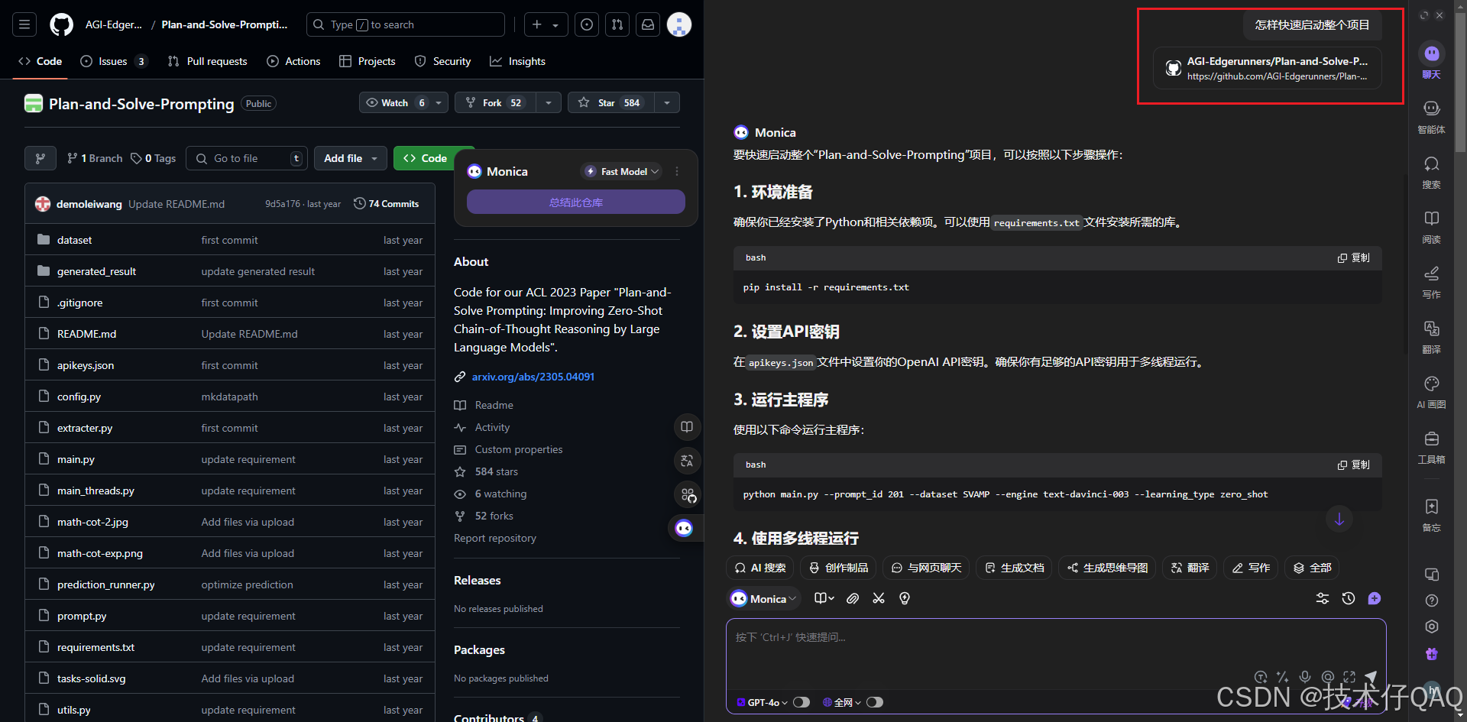Open the 74 Commits history link
The width and height of the screenshot is (1467, 722).
pos(387,204)
